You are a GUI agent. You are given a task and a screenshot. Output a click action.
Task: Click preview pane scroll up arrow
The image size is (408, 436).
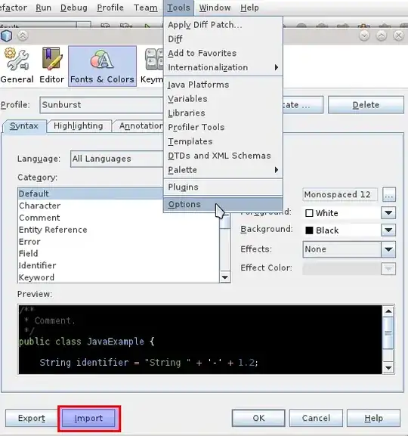(x=388, y=311)
